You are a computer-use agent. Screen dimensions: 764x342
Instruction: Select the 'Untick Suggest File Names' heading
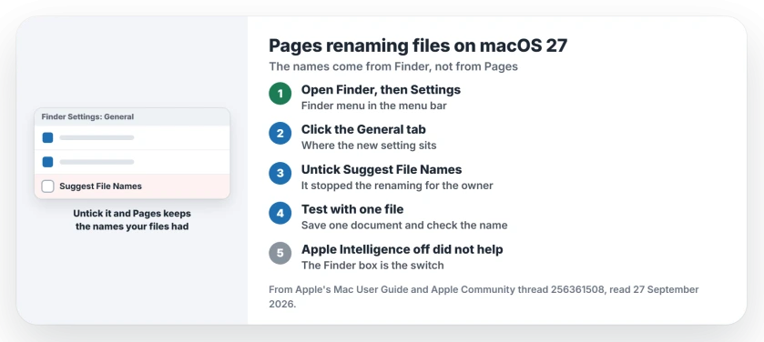pyautogui.click(x=382, y=170)
